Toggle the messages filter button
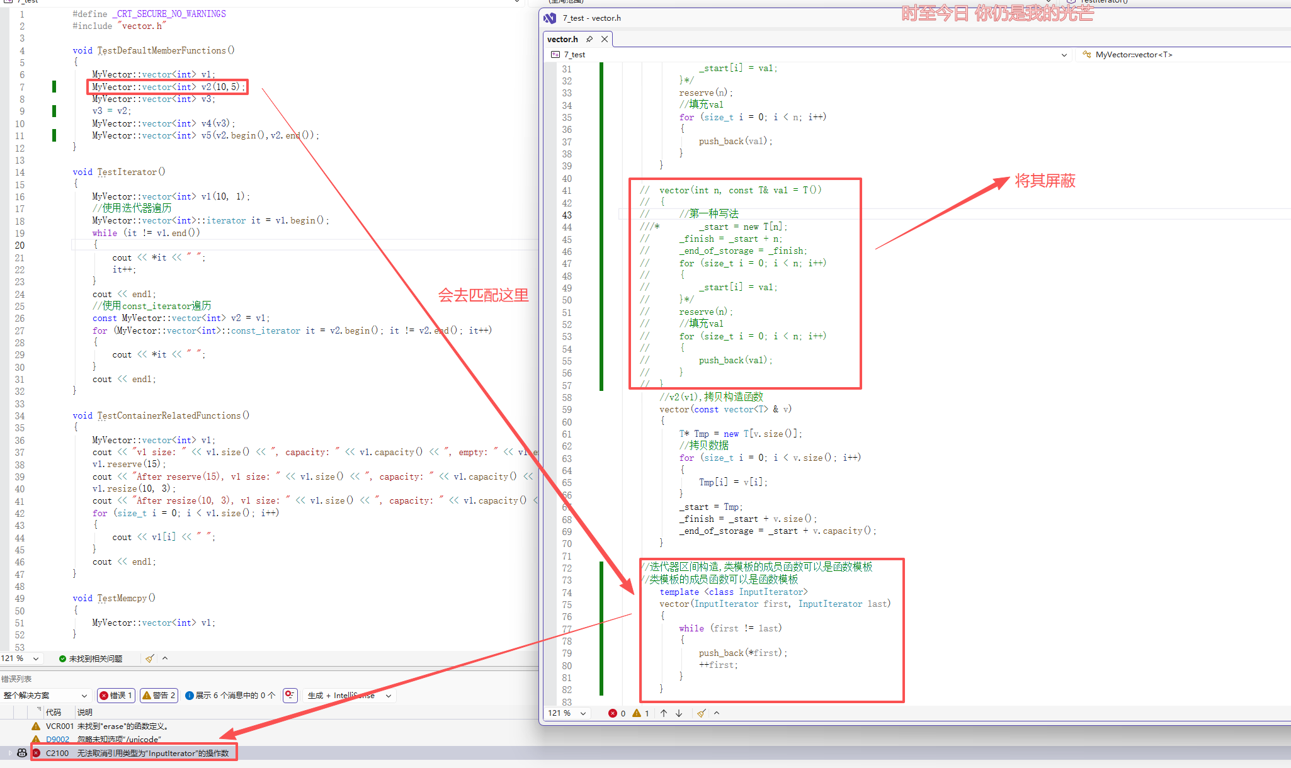The height and width of the screenshot is (768, 1291). pyautogui.click(x=230, y=695)
